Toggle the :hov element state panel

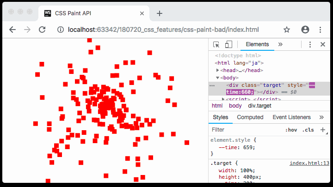coord(291,130)
